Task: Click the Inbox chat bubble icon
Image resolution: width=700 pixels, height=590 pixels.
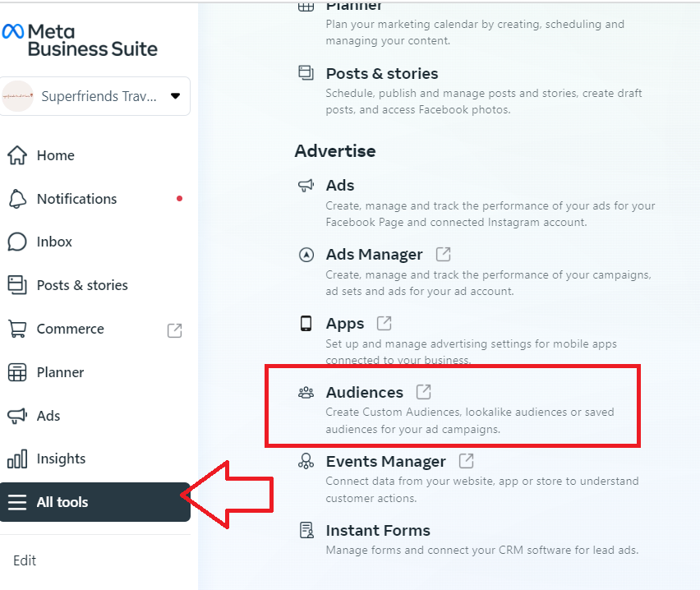Action: pos(17,242)
